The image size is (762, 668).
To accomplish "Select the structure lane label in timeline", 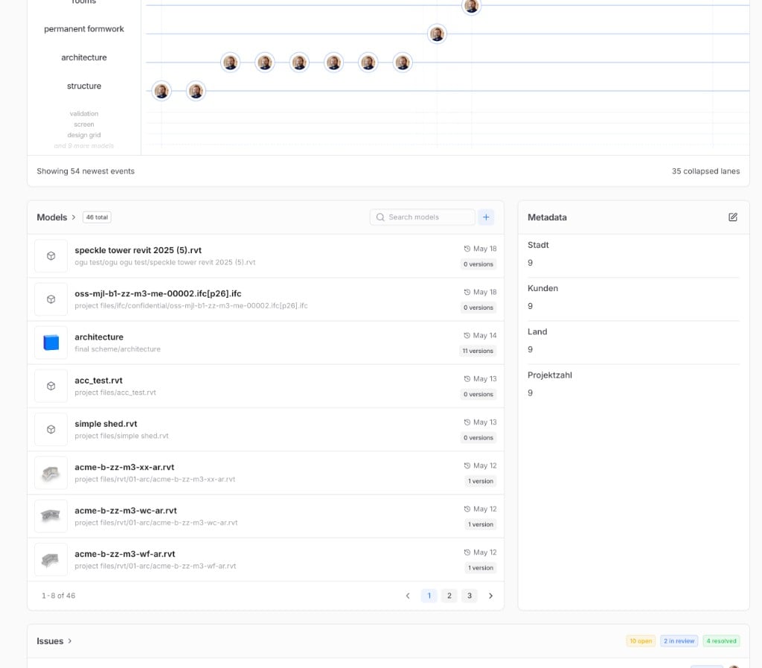I will coord(84,86).
